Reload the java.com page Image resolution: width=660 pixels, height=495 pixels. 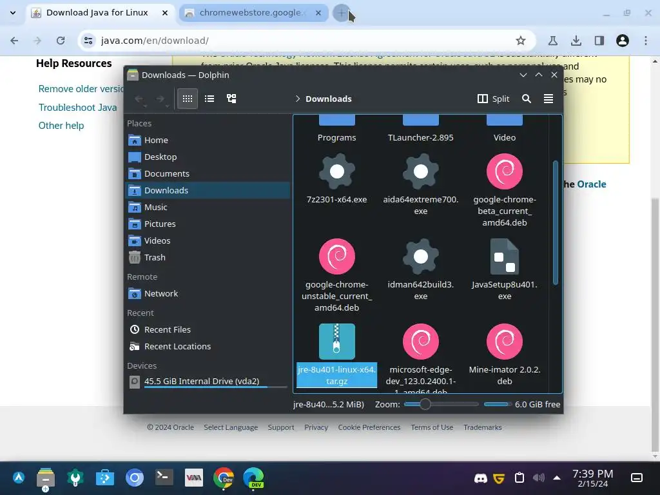[61, 41]
